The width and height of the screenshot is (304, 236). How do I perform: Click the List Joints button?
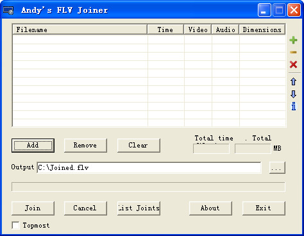tap(139, 208)
